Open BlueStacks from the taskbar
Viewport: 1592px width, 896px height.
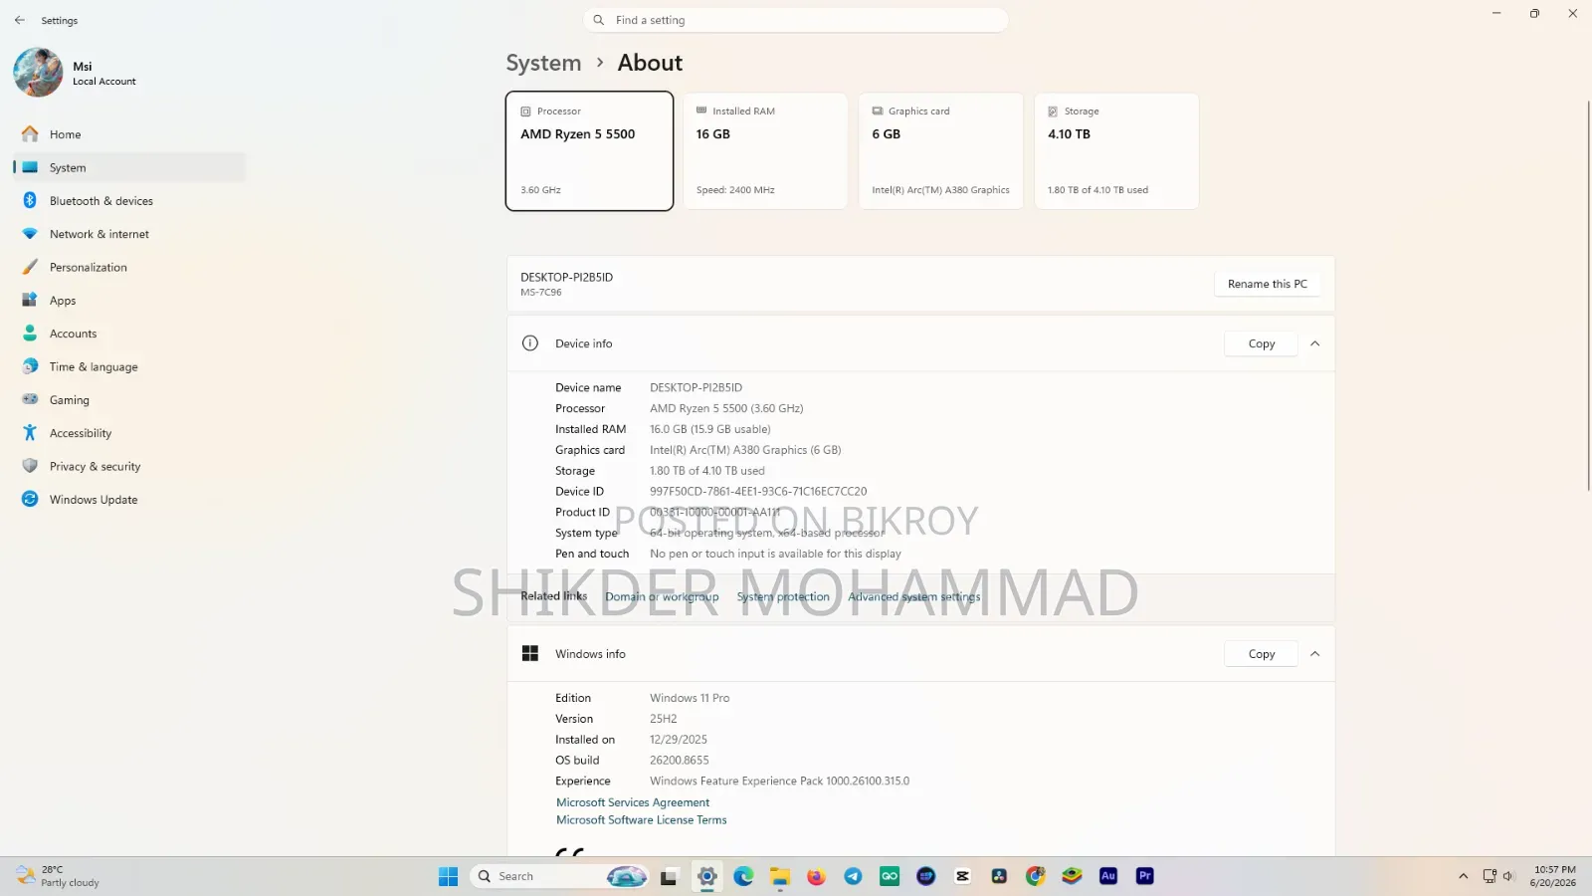[x=1072, y=876]
